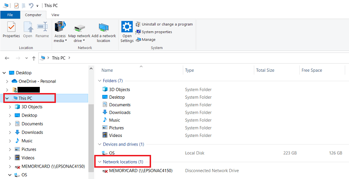This screenshot has height=179, width=349.
Task: Expand OneDrive - Personal in the tree
Action: click(x=7, y=82)
